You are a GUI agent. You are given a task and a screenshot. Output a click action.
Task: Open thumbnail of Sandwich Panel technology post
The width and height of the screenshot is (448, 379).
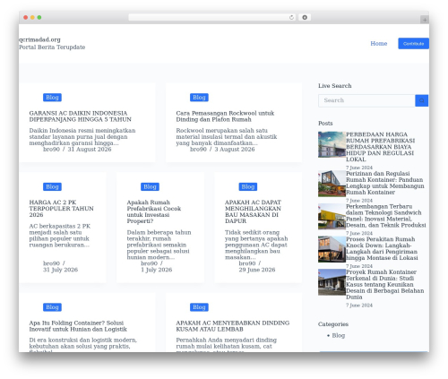coord(332,216)
